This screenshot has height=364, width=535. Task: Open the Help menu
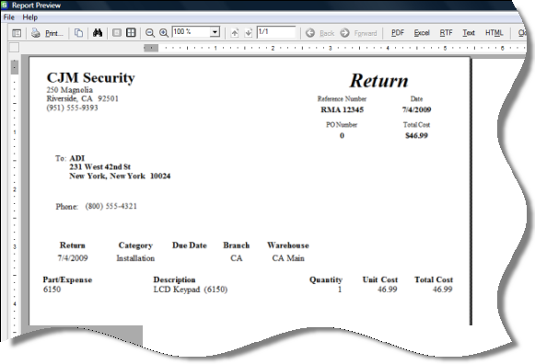[30, 17]
